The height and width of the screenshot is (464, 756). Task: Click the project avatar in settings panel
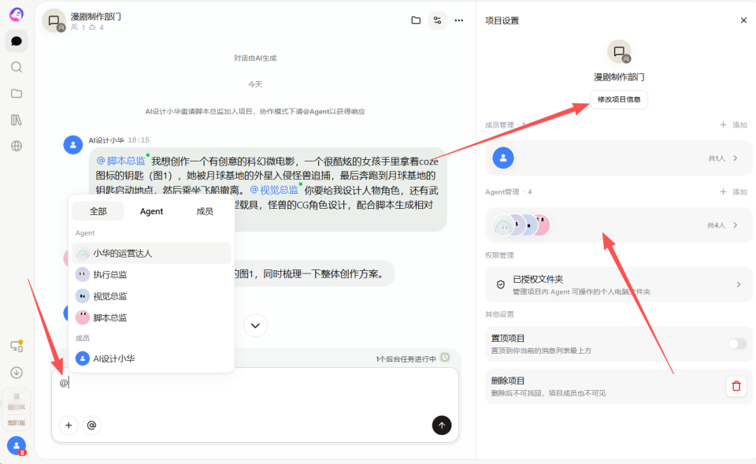coord(619,52)
